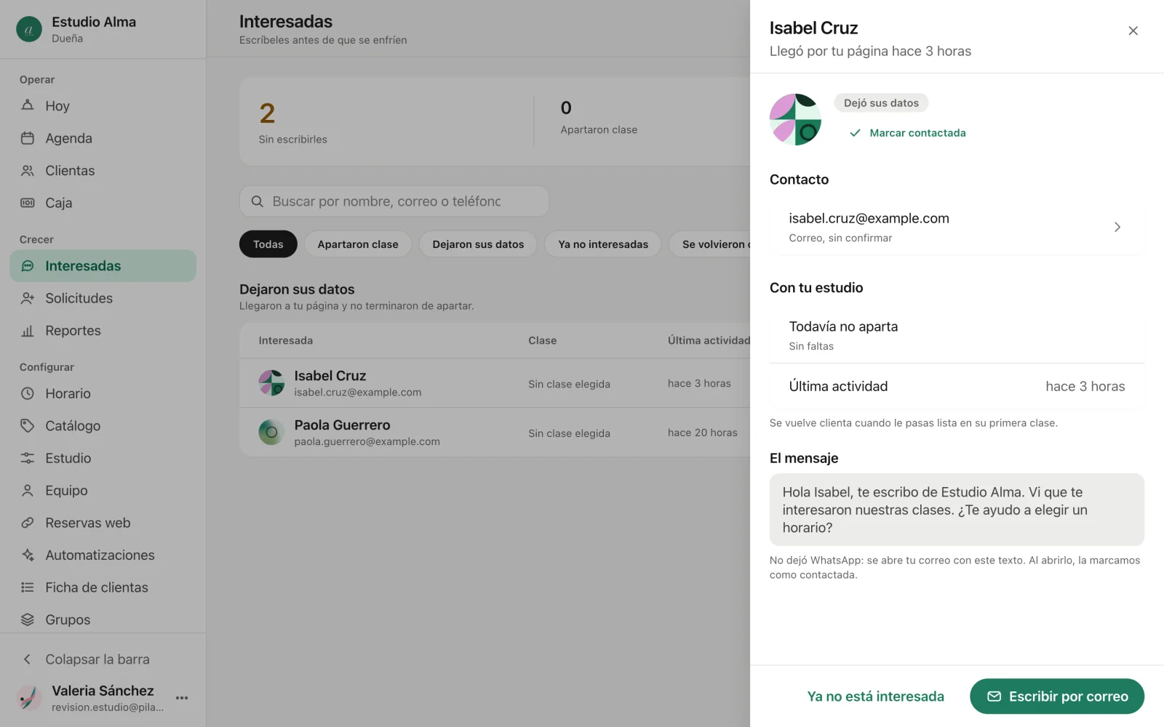
Task: Click Escribir por correo button
Action: point(1057,696)
